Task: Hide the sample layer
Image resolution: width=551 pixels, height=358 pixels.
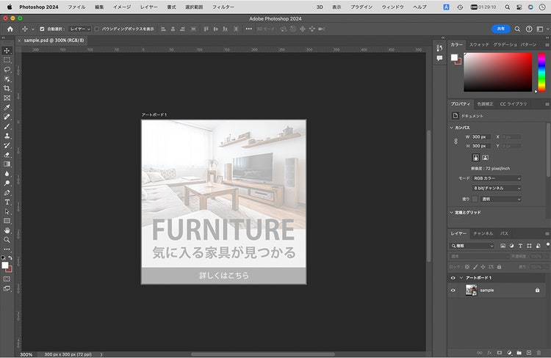Action: (453, 291)
